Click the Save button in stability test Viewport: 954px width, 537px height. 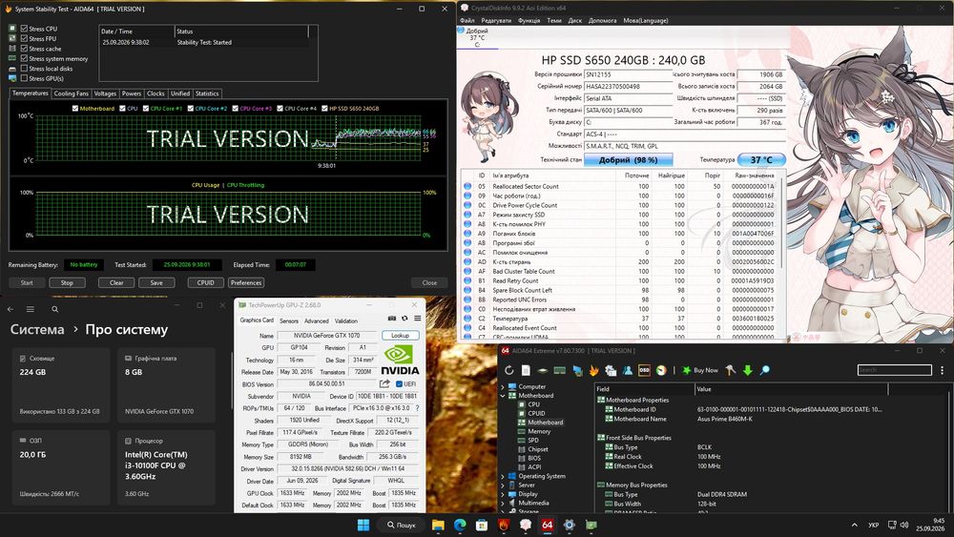pos(156,282)
